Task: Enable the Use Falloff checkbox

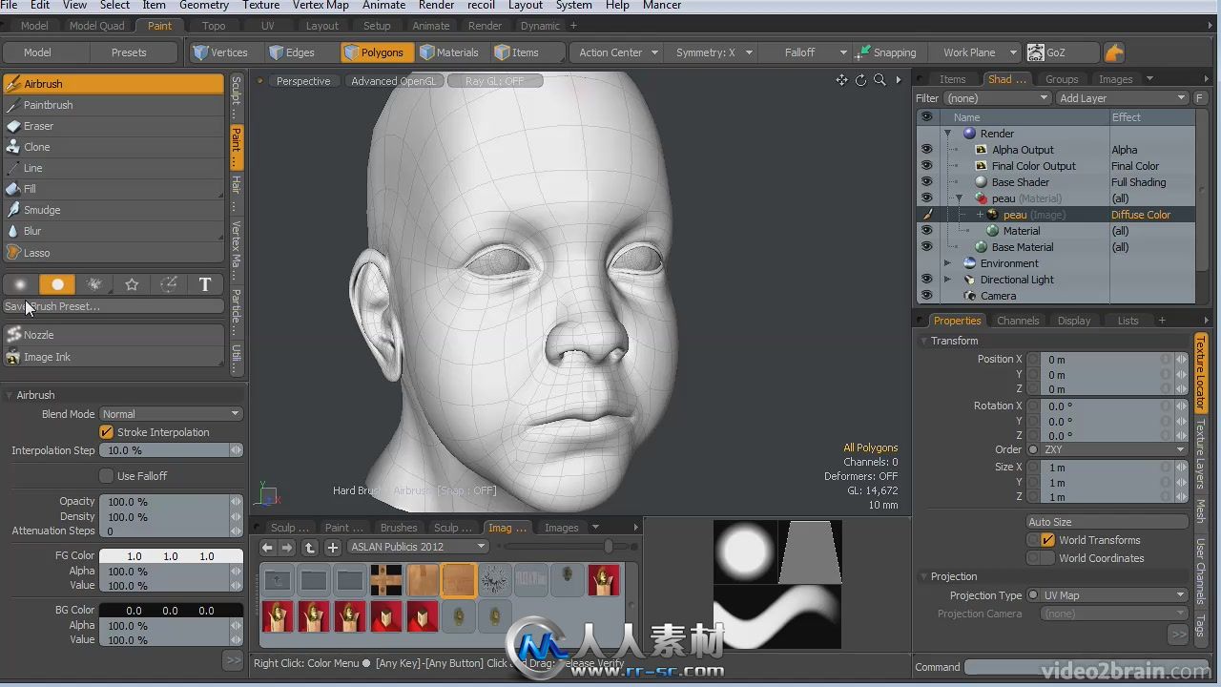Action: 107,476
